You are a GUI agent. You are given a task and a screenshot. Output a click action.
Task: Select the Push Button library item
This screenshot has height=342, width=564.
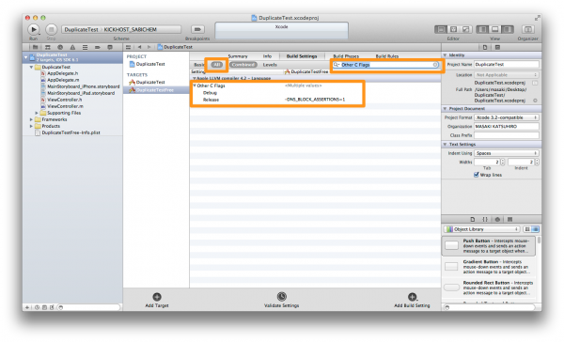click(x=489, y=245)
